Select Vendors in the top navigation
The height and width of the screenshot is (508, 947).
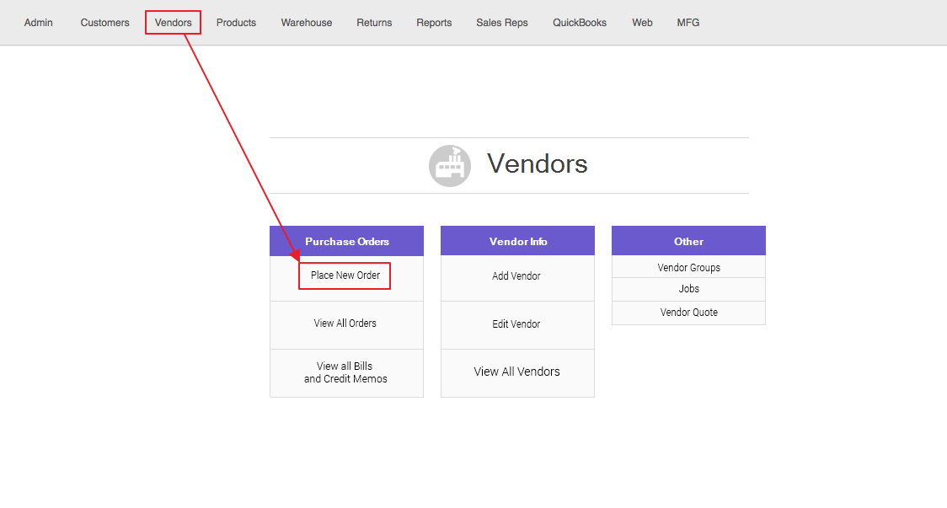click(x=173, y=23)
